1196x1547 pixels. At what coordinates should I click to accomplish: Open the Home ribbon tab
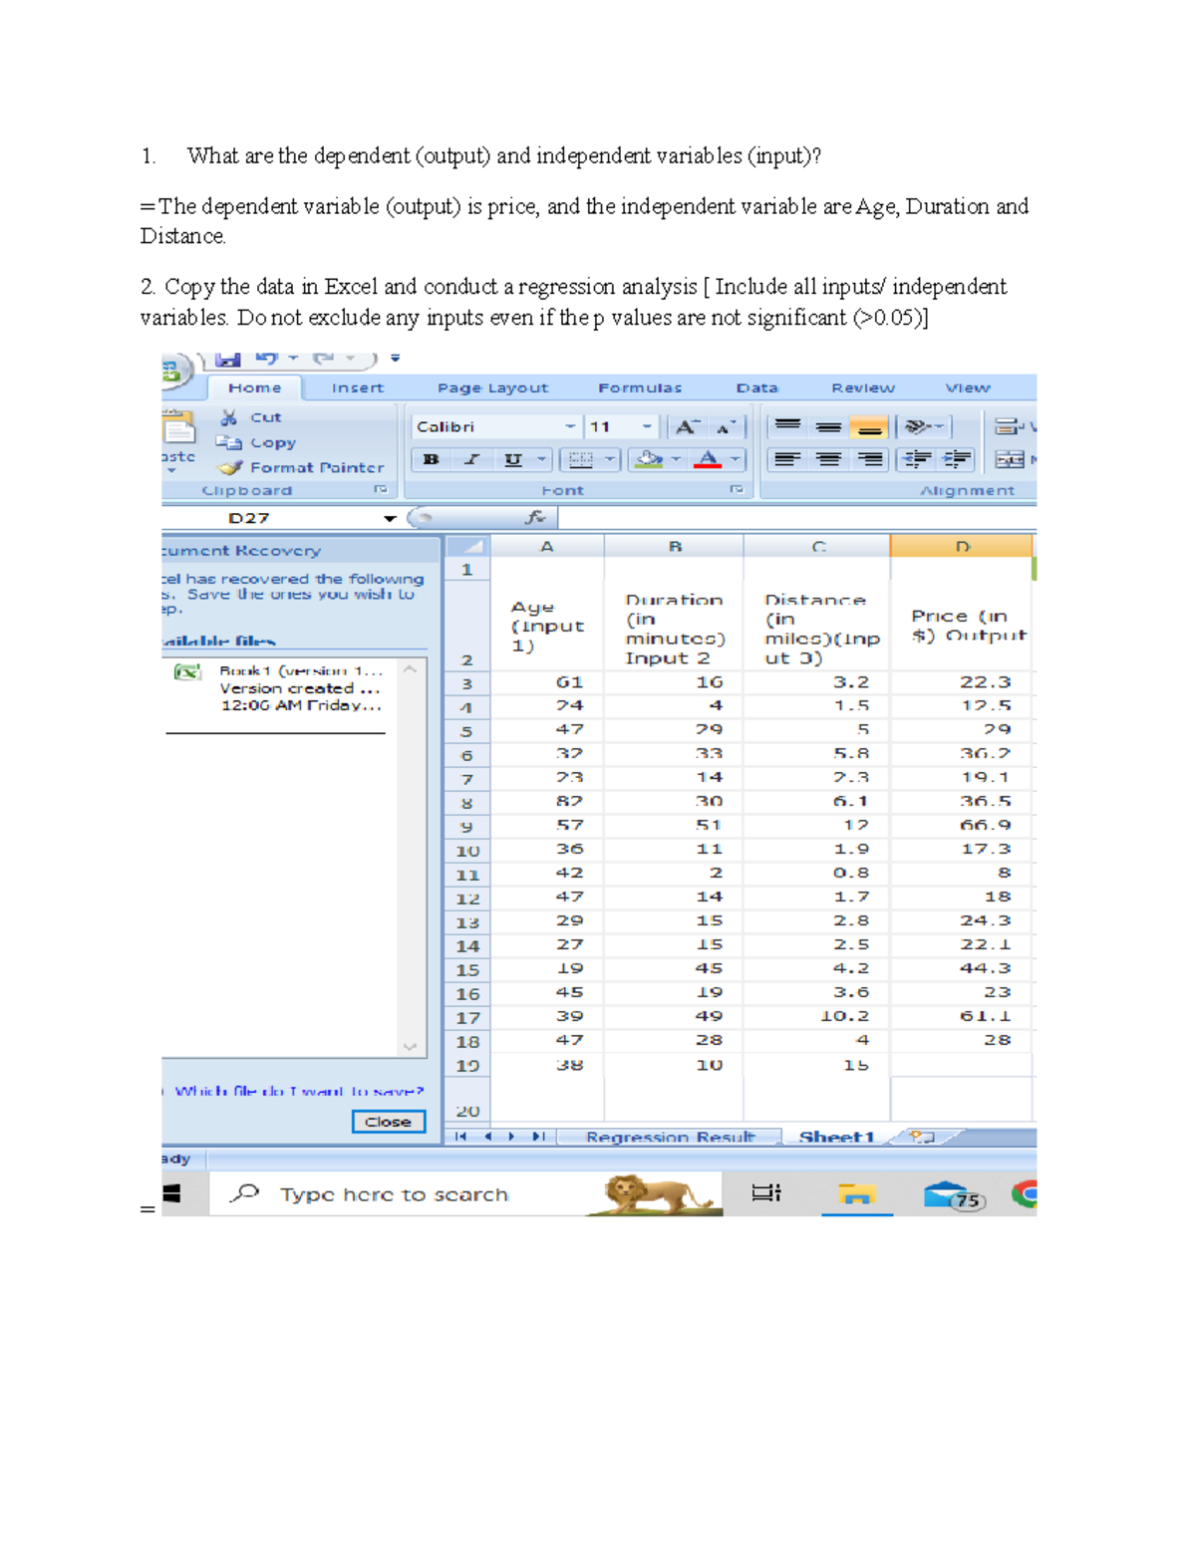(254, 387)
